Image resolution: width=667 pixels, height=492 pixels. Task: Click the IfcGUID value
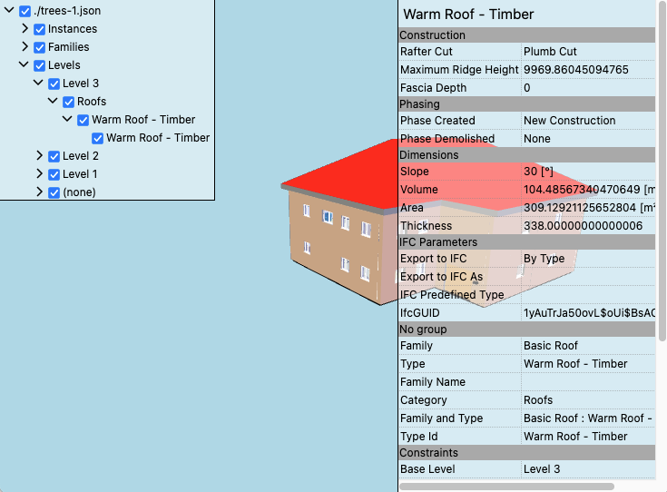tap(589, 313)
